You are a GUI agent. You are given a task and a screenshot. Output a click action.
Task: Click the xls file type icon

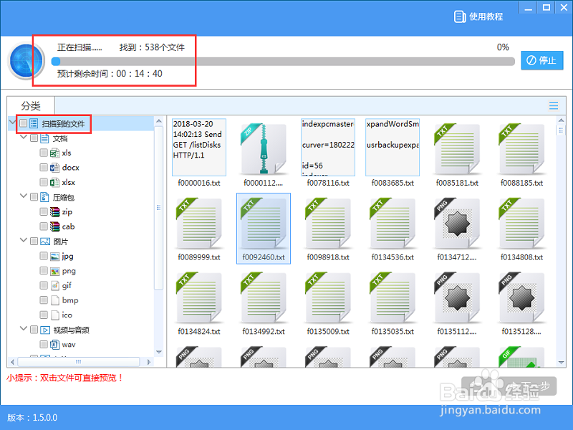pos(54,153)
